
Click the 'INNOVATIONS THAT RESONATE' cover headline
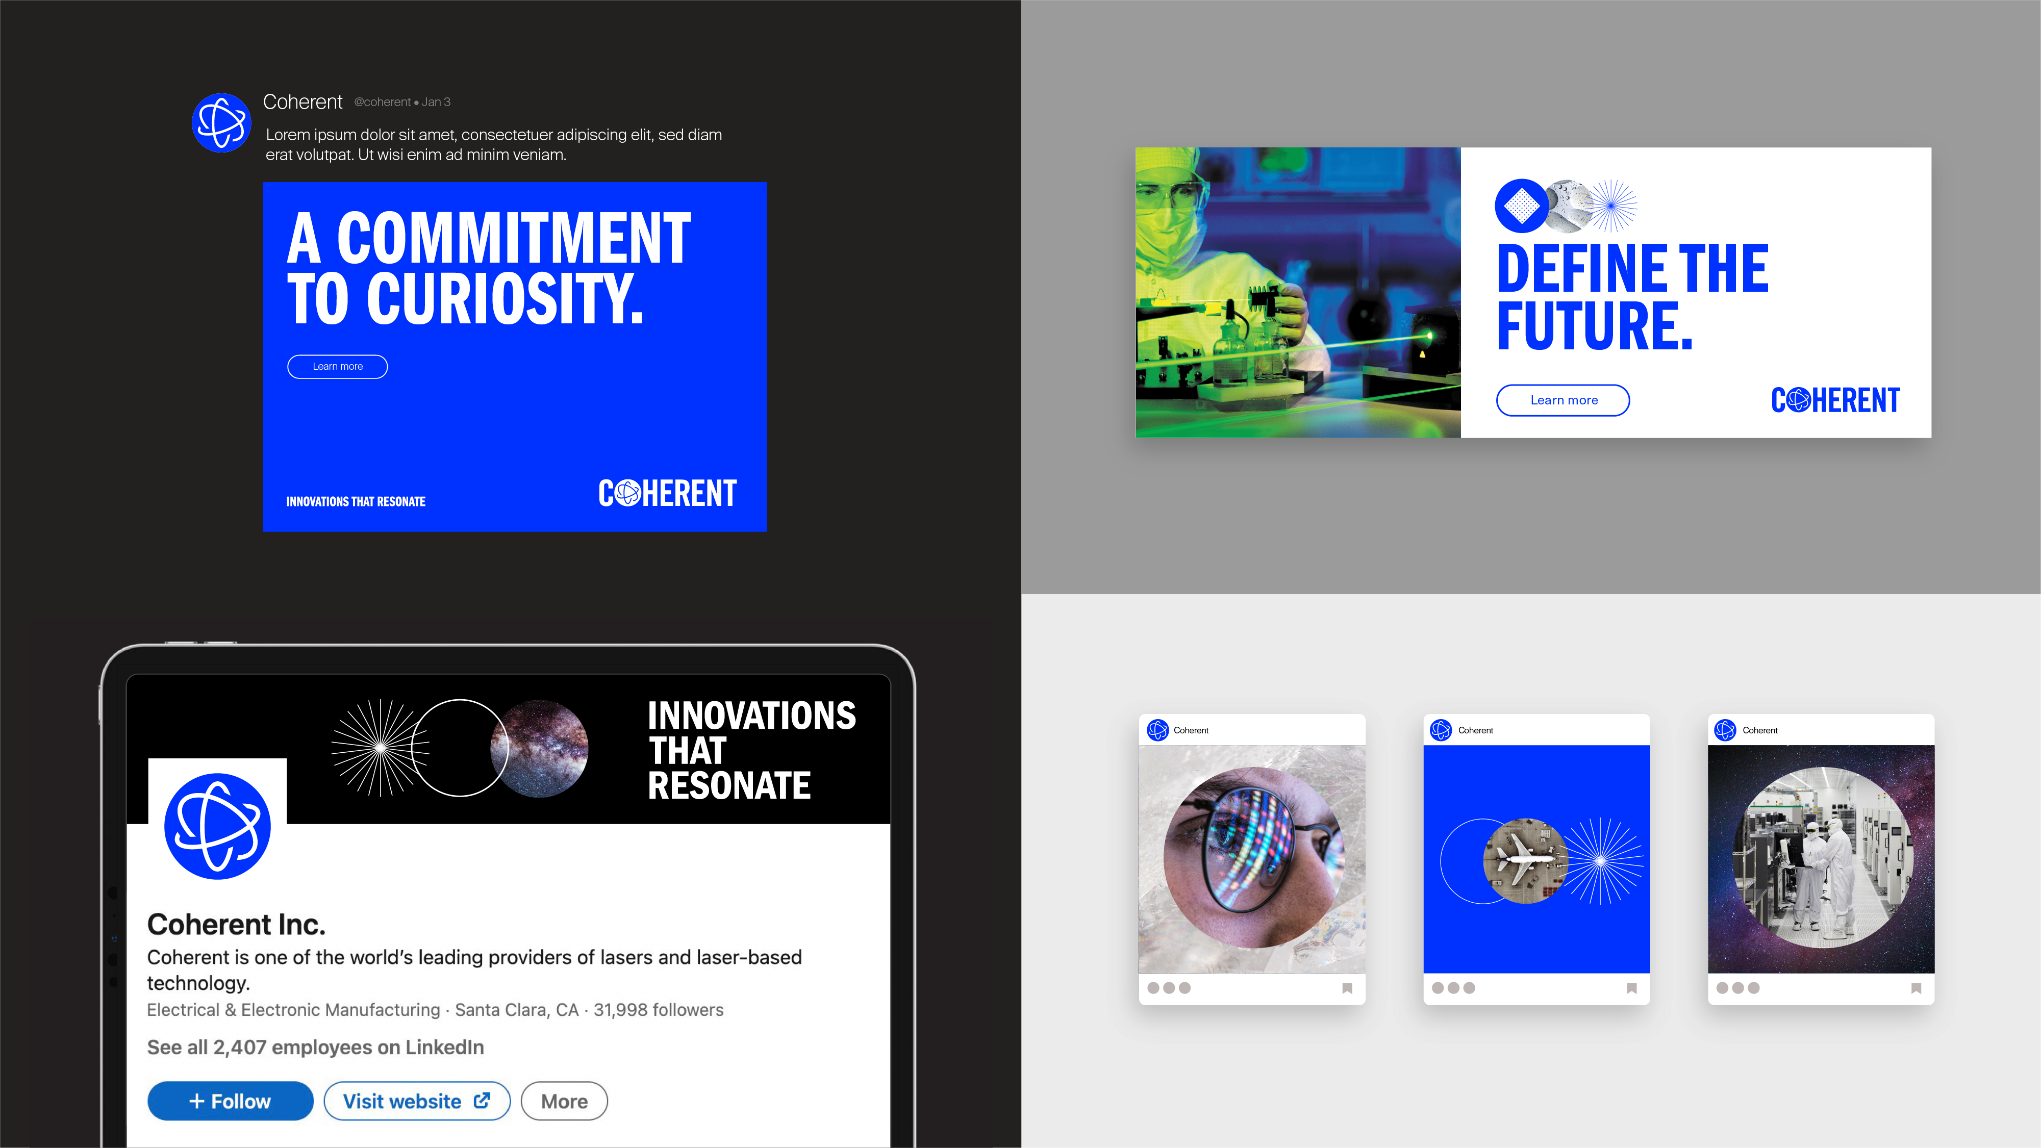[751, 750]
